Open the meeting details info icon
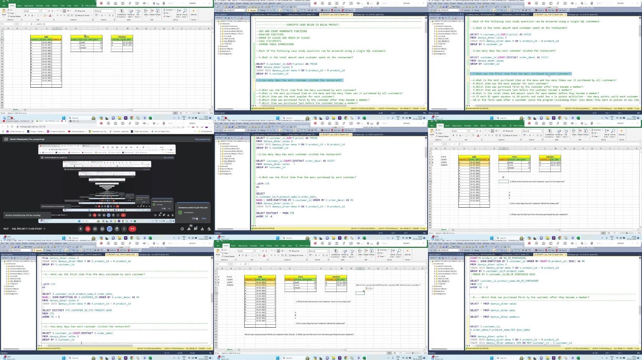Image resolution: width=642 pixels, height=360 pixels. tap(182, 229)
